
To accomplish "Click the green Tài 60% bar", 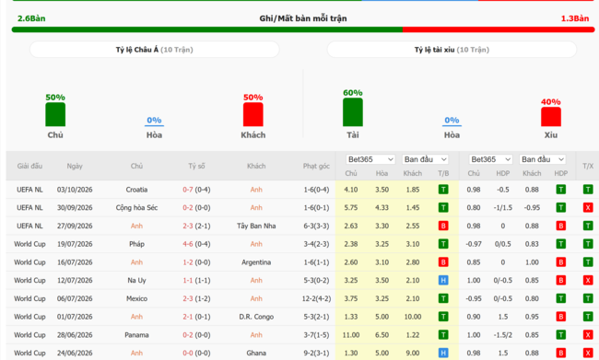I will click(x=353, y=112).
